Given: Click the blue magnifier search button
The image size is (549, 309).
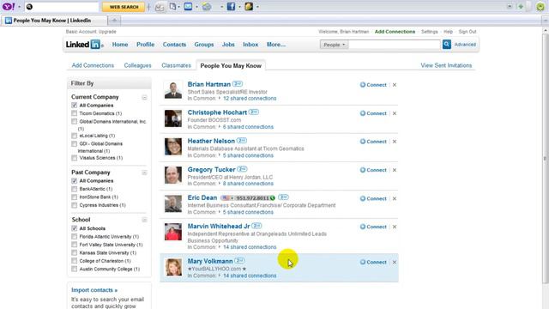Looking at the screenshot, I should coord(446,45).
